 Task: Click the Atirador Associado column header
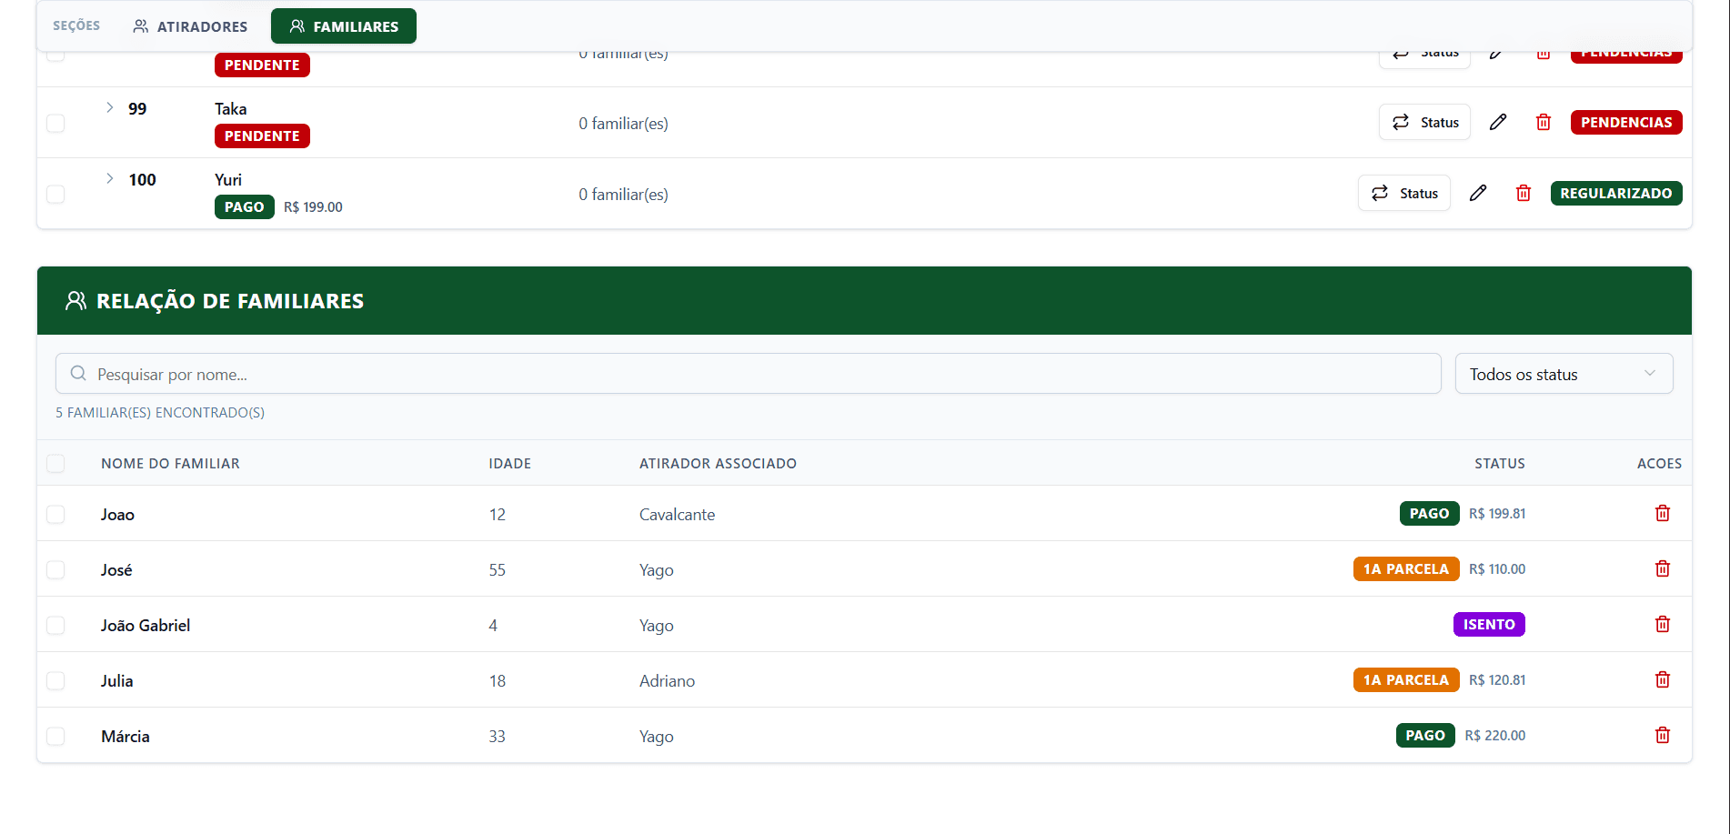[718, 463]
